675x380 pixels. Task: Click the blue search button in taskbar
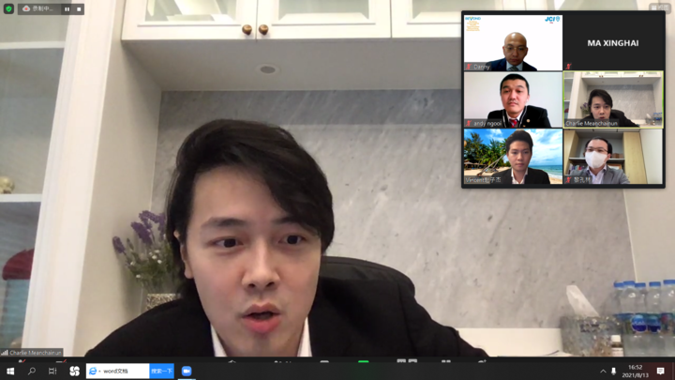161,372
